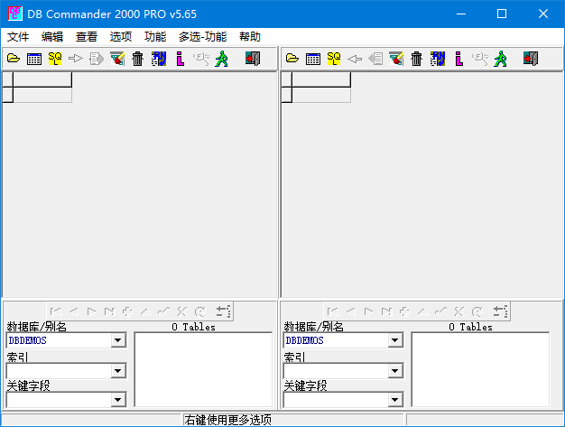The width and height of the screenshot is (565, 427).
Task: Click the blue print/report icon in right toolbar
Action: click(438, 59)
